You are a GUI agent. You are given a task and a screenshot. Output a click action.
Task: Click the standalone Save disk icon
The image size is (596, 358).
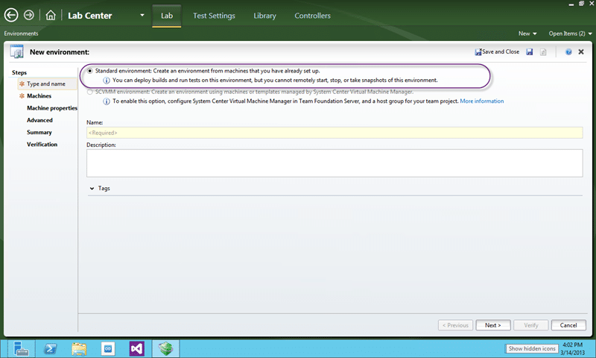tap(530, 51)
